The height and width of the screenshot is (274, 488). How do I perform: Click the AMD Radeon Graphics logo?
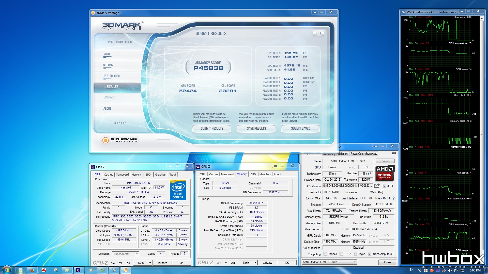point(385,173)
